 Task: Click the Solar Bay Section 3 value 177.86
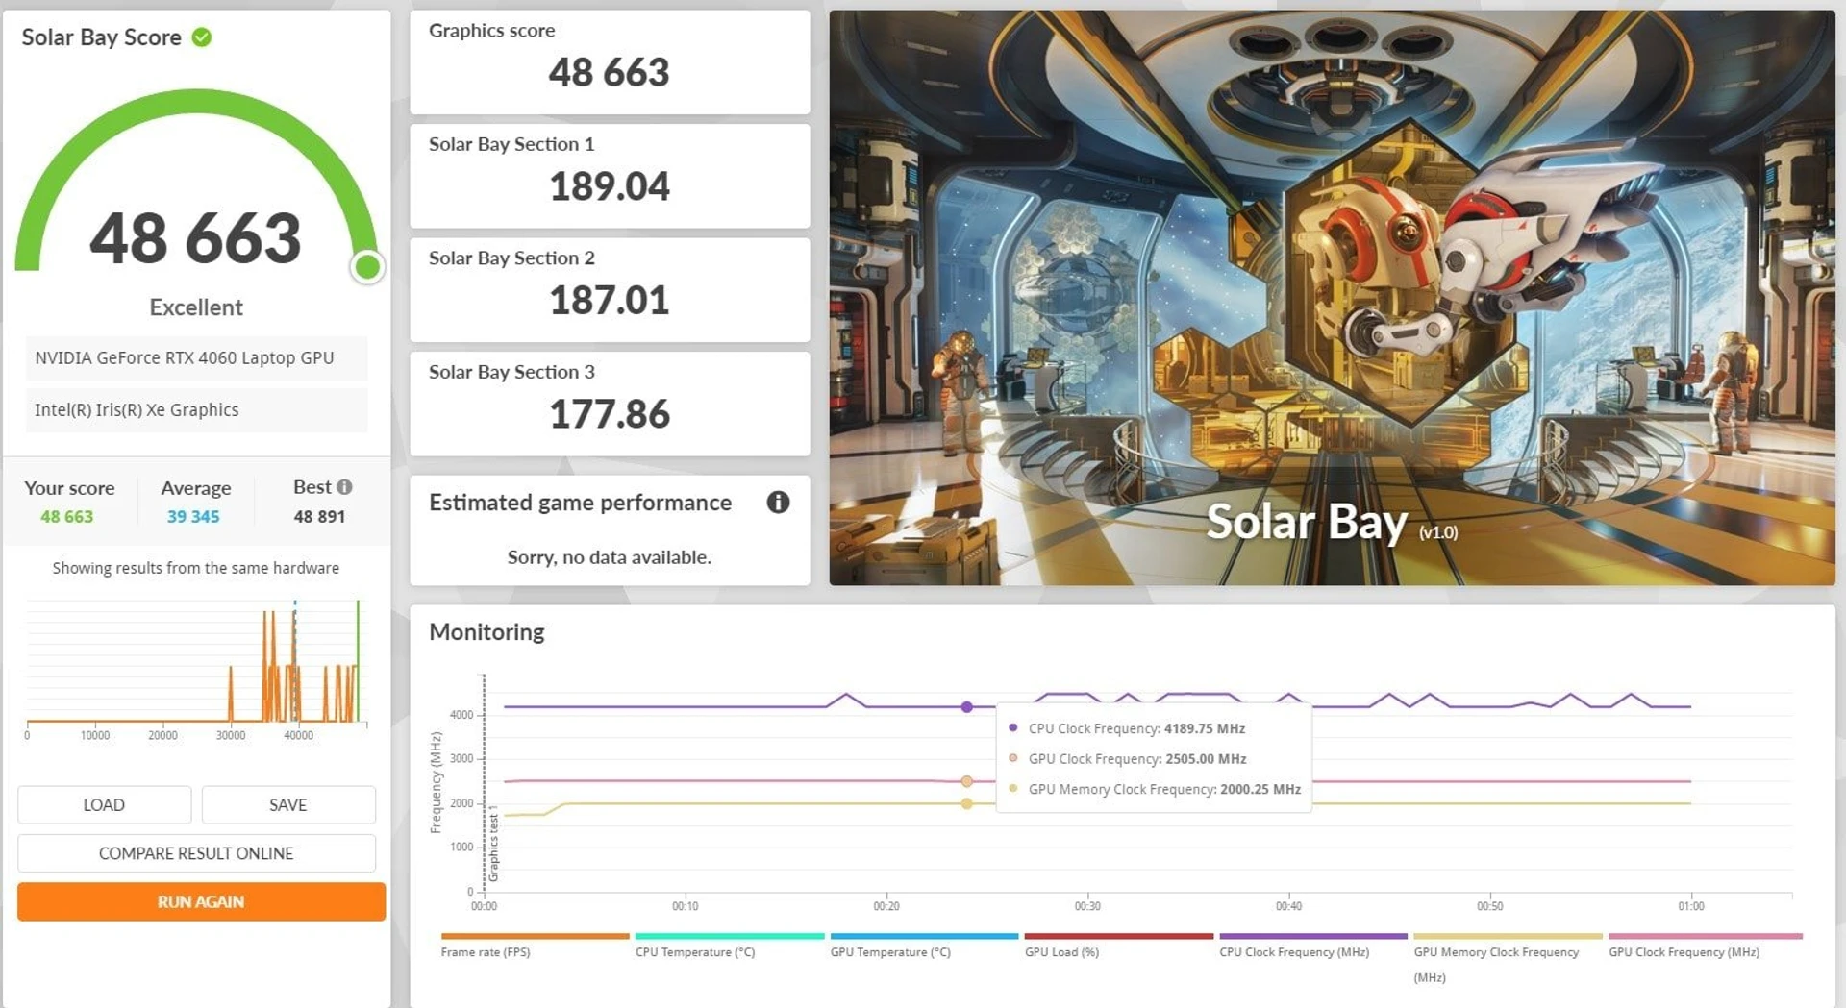tap(610, 414)
